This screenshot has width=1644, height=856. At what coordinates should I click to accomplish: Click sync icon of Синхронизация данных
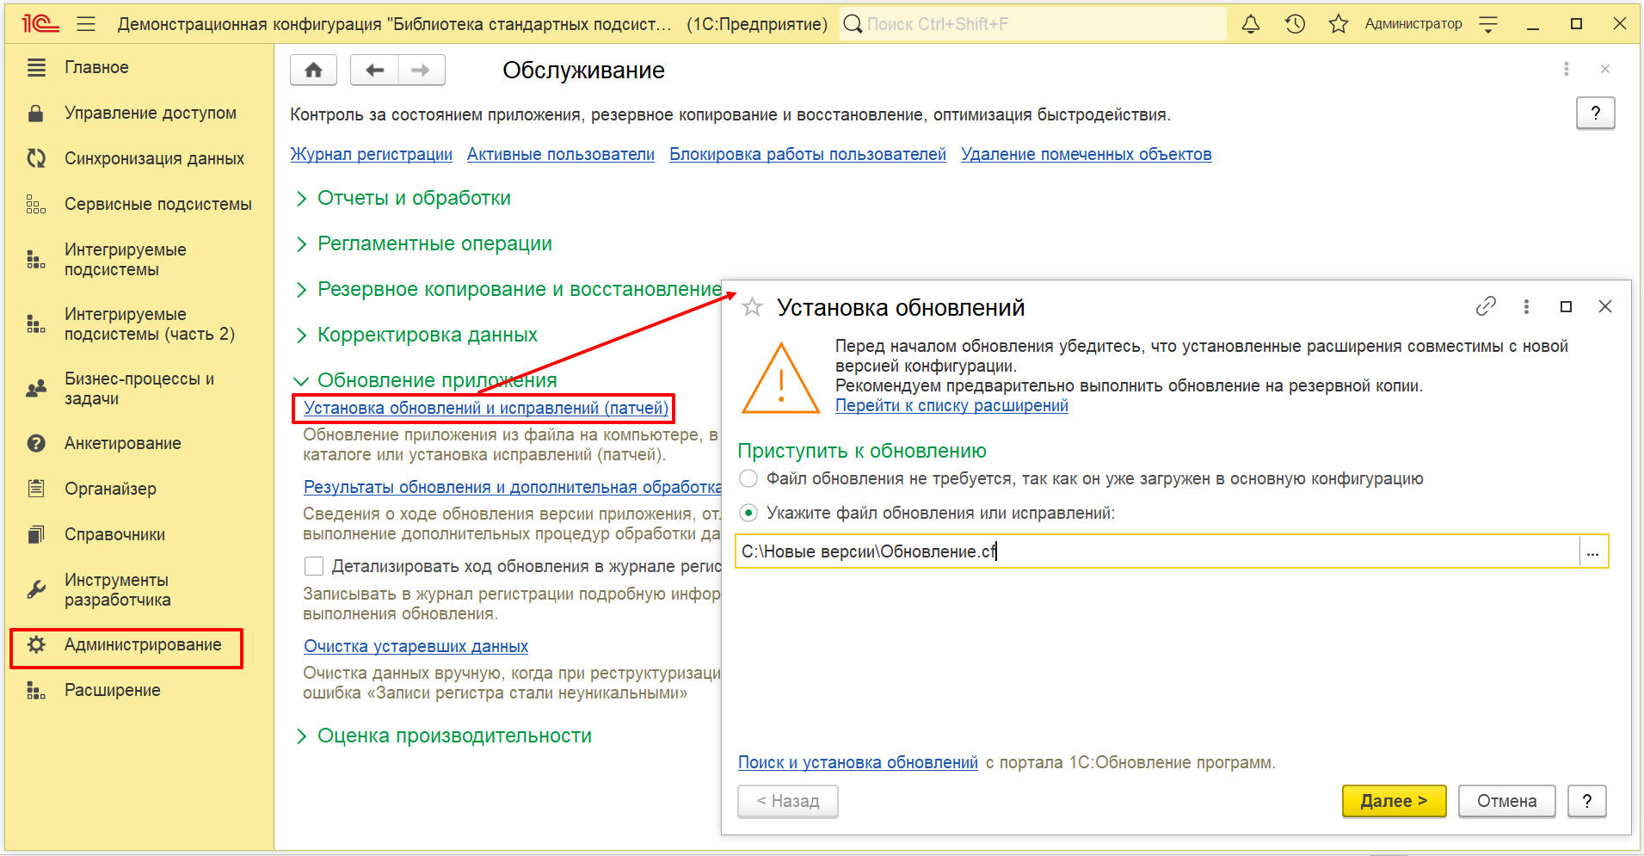pos(36,158)
